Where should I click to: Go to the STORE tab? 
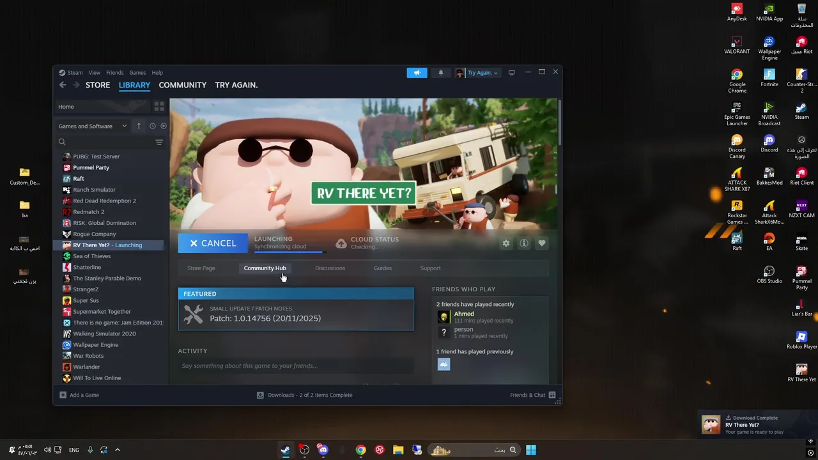(x=98, y=85)
